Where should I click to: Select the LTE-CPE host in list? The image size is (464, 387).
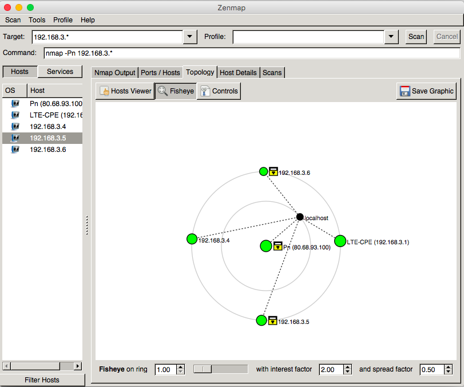[x=42, y=115]
